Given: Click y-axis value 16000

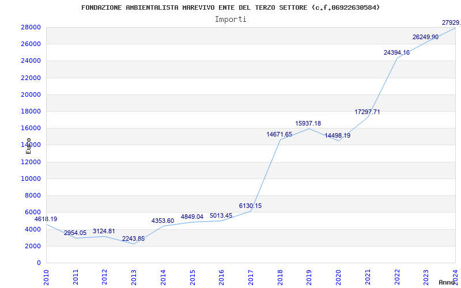Looking at the screenshot, I should click(x=31, y=128).
